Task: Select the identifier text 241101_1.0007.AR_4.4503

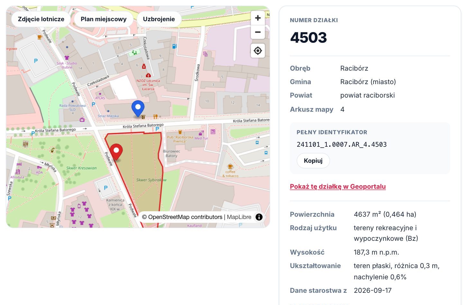Action: [x=342, y=144]
